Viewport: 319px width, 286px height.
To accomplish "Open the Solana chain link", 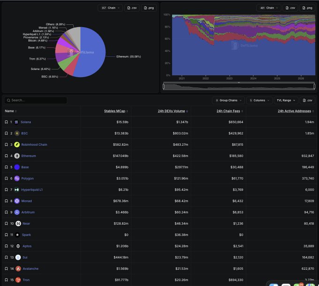I will (26, 122).
